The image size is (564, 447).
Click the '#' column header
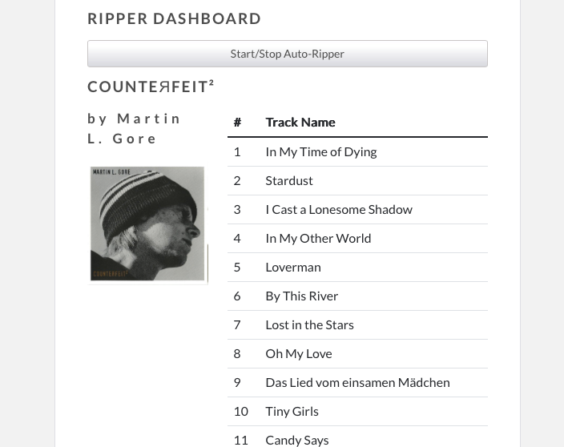237,123
